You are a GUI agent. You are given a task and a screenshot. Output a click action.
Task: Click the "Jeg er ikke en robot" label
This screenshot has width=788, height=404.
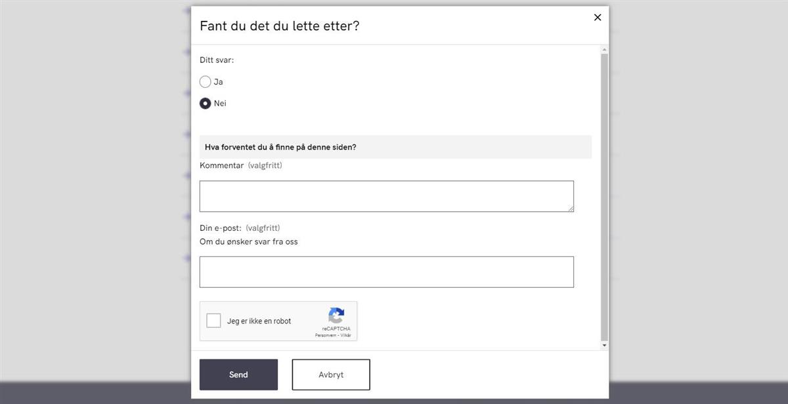point(259,321)
